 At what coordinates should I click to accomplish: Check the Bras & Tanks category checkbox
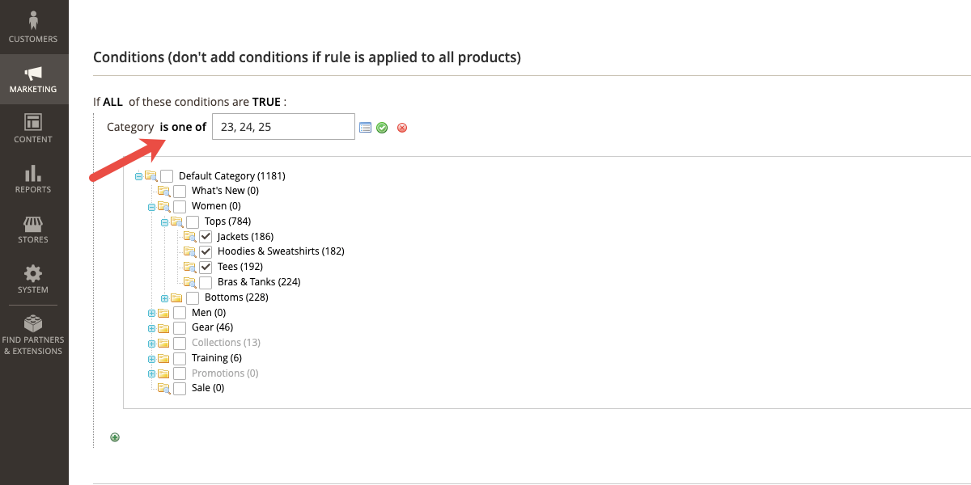(x=206, y=281)
